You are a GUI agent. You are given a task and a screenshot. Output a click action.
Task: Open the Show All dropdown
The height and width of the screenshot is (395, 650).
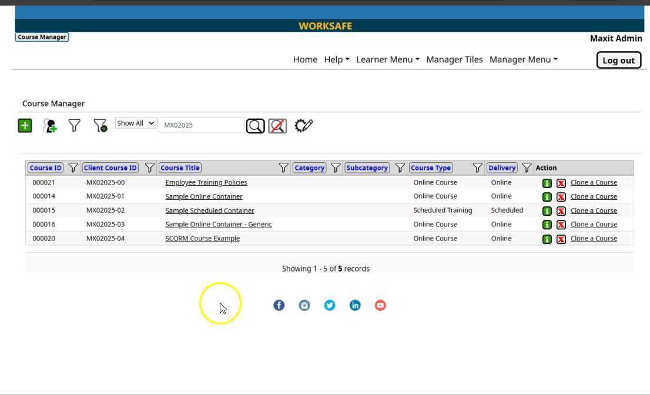click(136, 123)
